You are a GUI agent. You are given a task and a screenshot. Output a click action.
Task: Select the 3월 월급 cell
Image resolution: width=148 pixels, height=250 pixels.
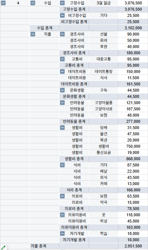click(x=104, y=3)
